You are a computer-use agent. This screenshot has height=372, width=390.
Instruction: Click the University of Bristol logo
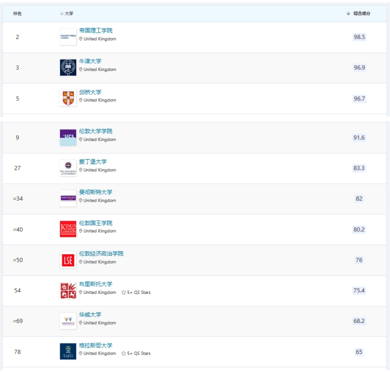coord(68,291)
